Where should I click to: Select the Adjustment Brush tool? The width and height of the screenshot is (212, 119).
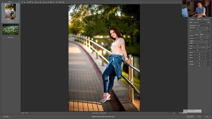(49, 2)
